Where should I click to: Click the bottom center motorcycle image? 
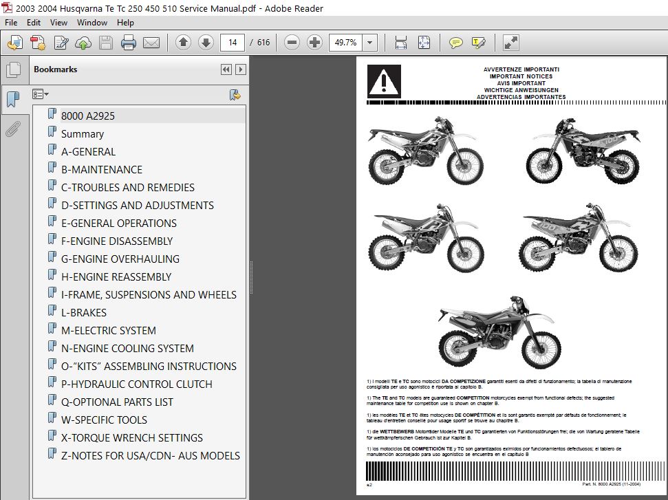[499, 331]
